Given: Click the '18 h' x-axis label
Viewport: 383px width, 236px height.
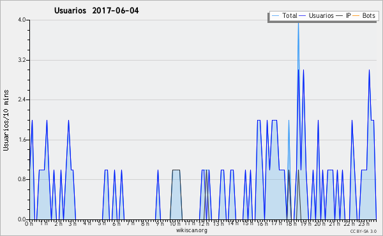Looking at the screenshot, I should click(x=292, y=224).
